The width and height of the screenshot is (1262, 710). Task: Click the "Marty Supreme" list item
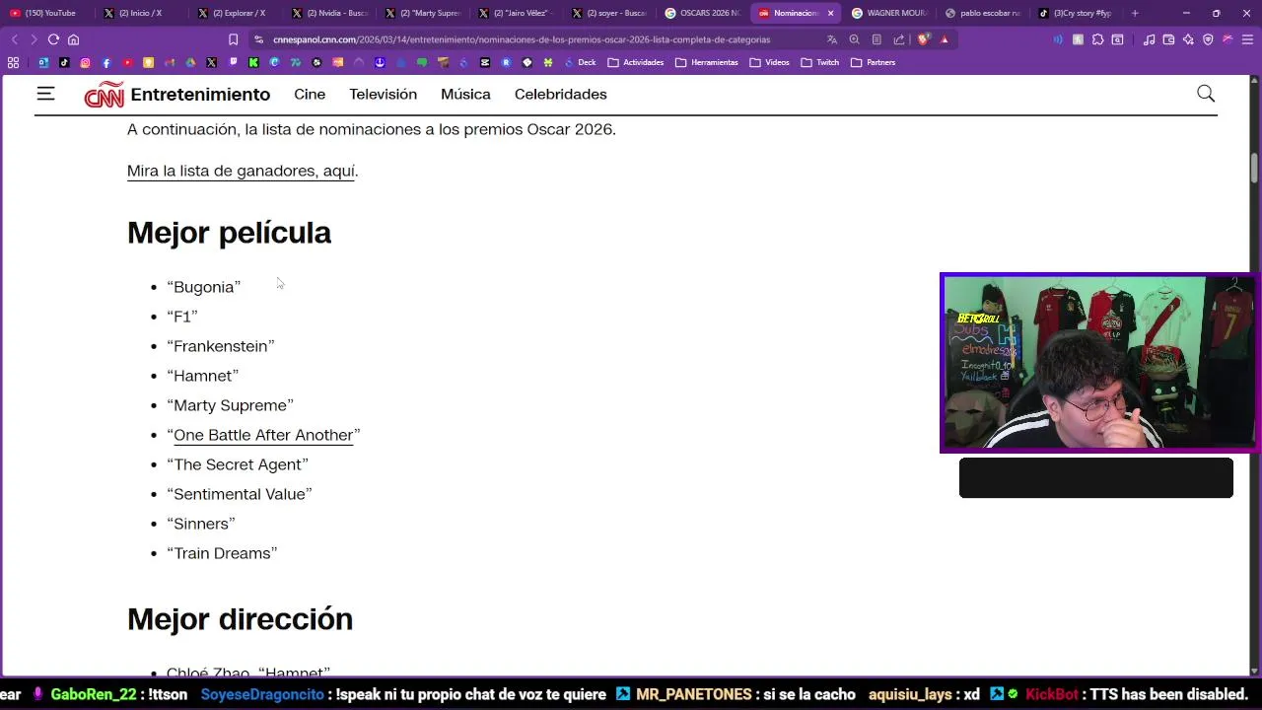pos(231,405)
